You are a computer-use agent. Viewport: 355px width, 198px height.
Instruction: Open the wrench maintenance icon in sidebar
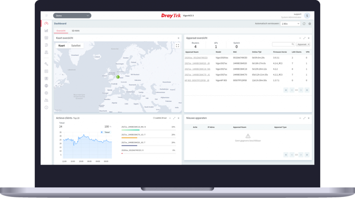(47, 64)
